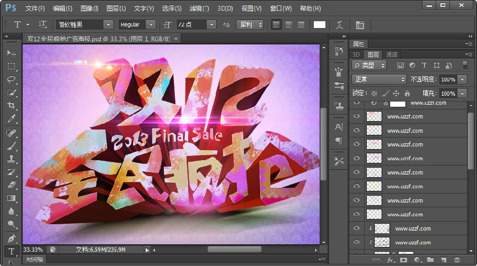
Task: Open layer filter type dropdown 类型
Action: (369, 65)
